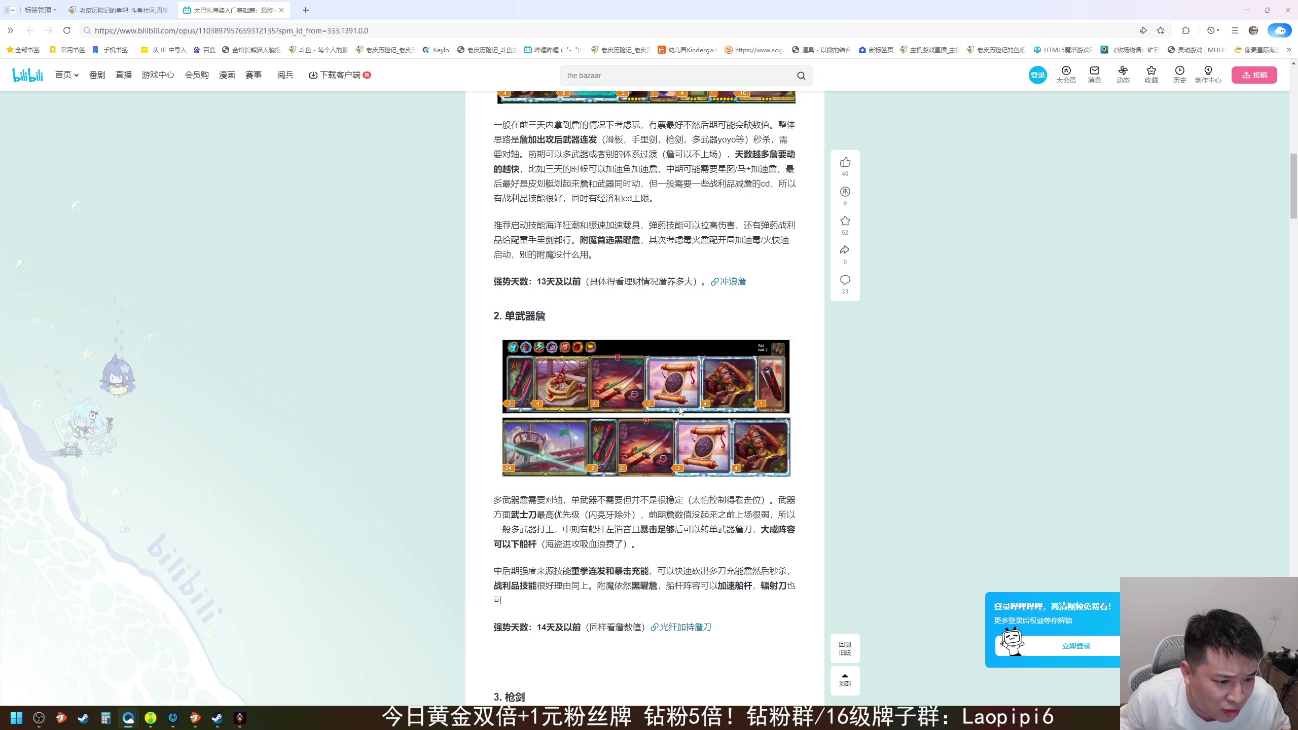Screen dimensions: 1298x730
Task: Reload the page with refresh icon
Action: click(x=67, y=30)
